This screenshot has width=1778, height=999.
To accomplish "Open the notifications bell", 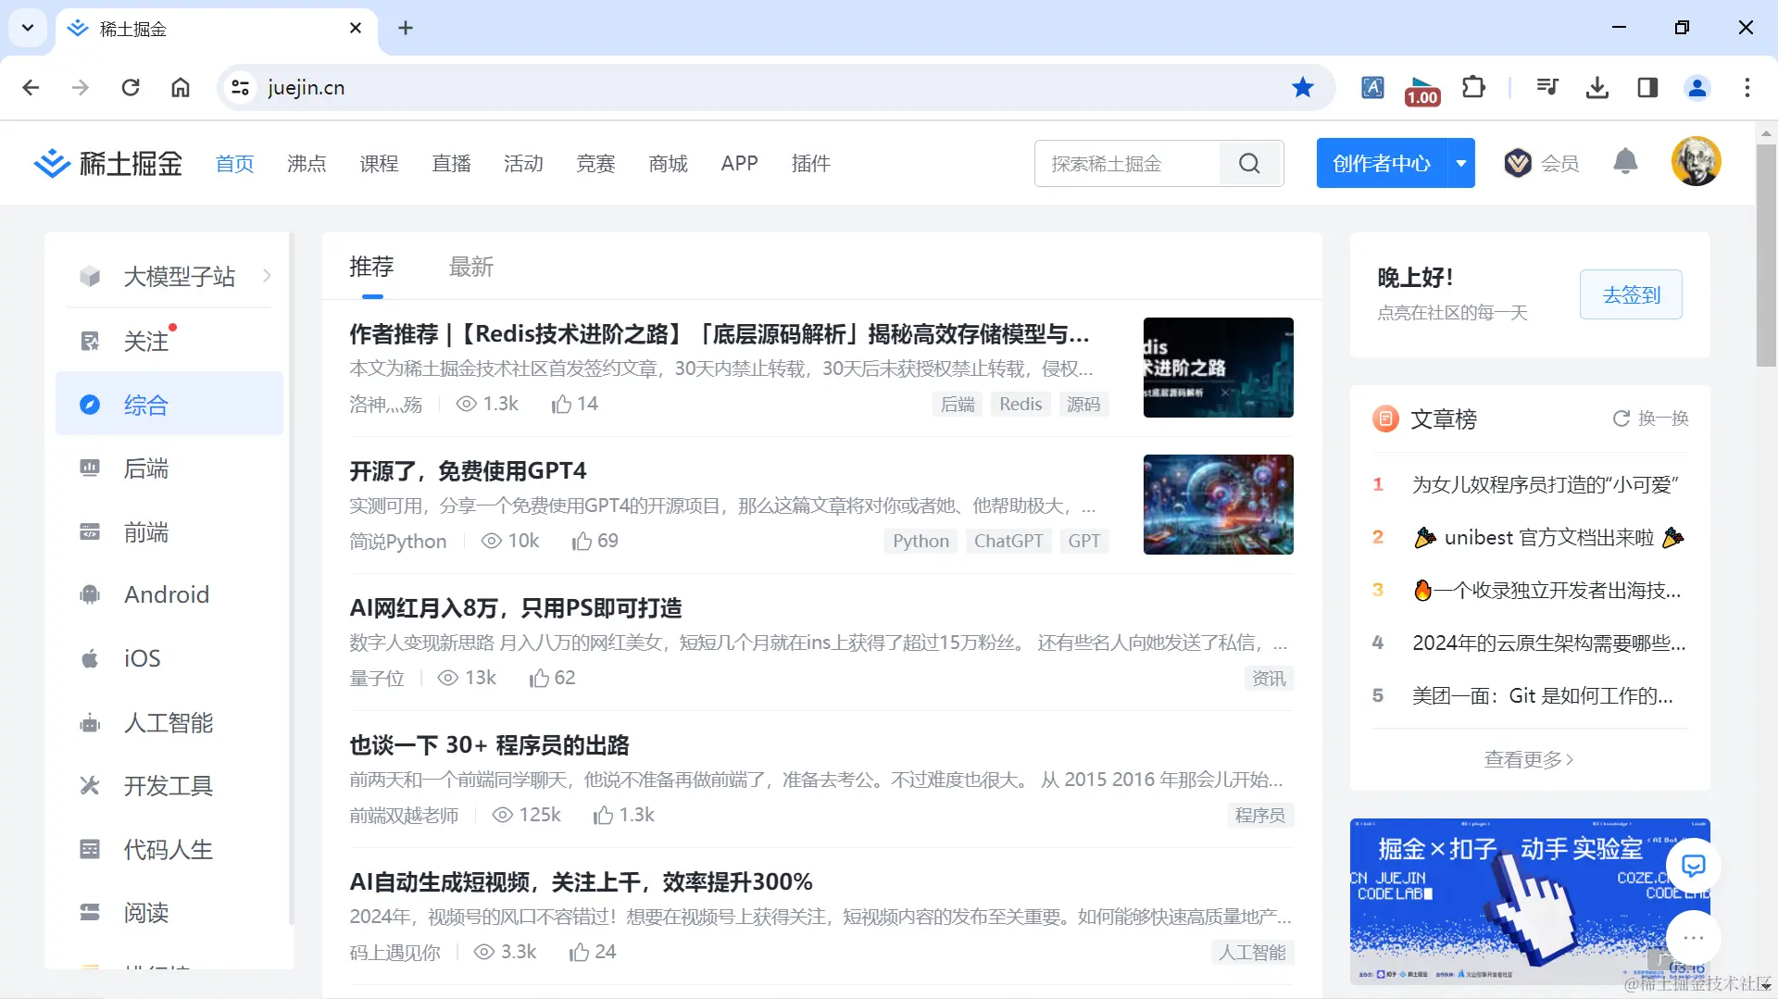I will click(x=1626, y=162).
